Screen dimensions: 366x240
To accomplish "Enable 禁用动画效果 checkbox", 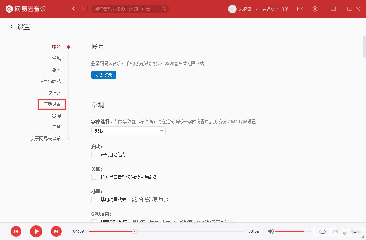I will [94, 200].
